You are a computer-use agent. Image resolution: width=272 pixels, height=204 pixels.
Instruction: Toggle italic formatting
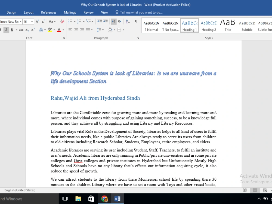6,30
